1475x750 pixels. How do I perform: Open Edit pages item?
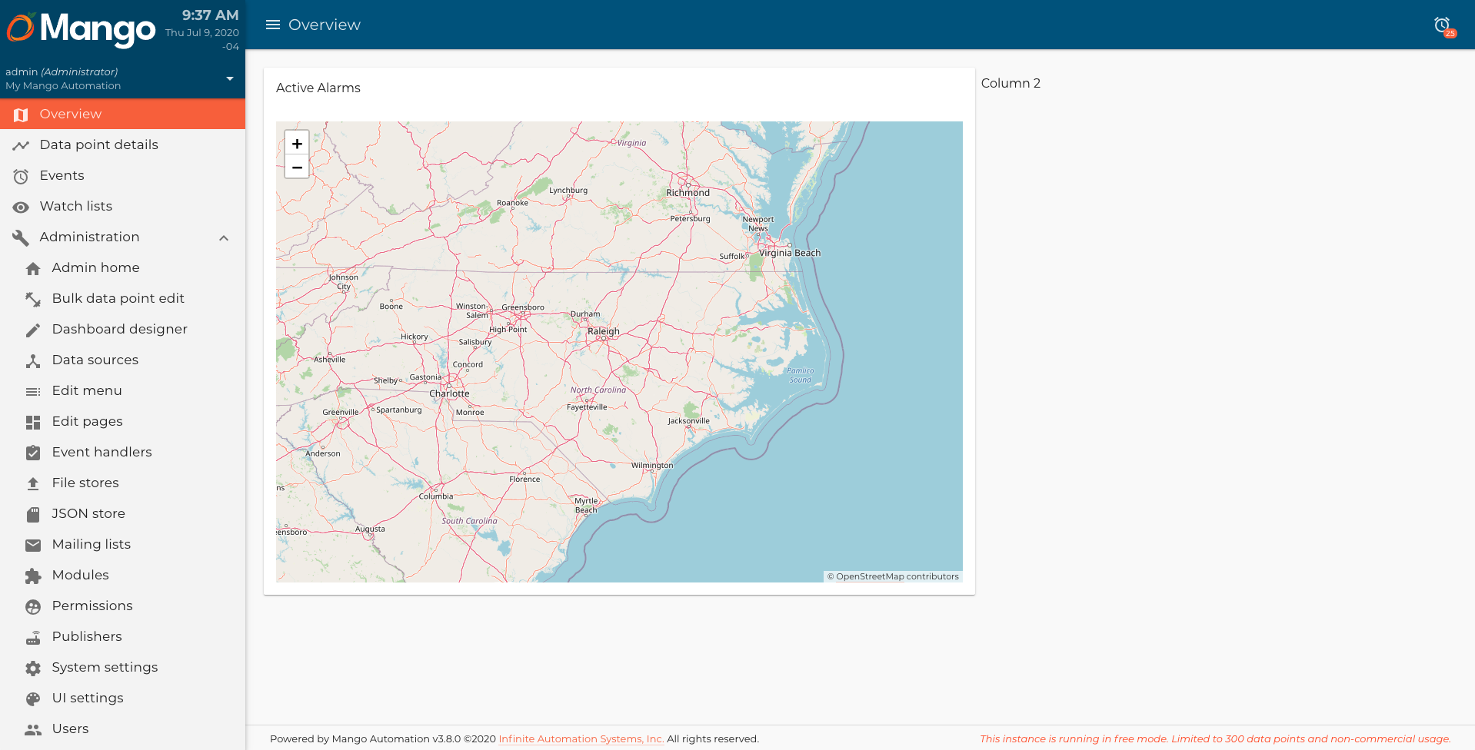(122, 421)
